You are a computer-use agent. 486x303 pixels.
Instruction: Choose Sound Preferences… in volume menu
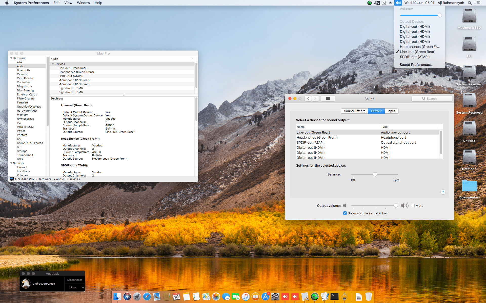[x=416, y=65]
